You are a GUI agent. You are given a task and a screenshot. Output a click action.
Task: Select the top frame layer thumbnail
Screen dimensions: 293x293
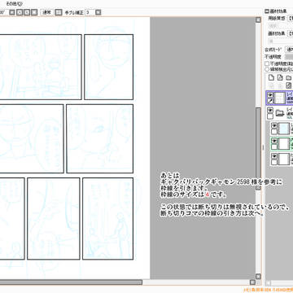[279, 98]
